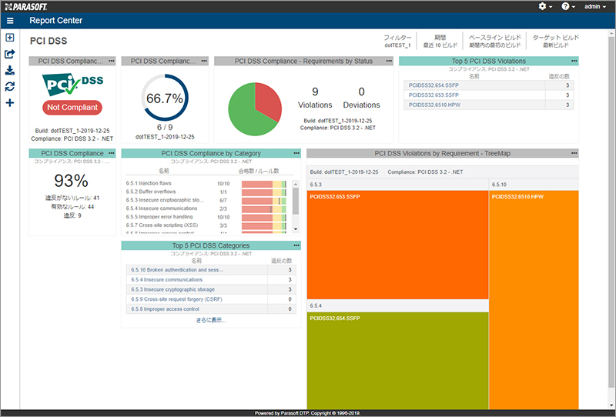Open the settings gear menu
This screenshot has width=616, height=417.
[545, 6]
